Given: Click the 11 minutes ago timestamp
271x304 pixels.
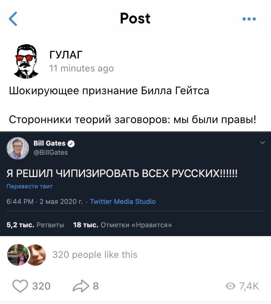Looking at the screenshot, I should (x=81, y=68).
